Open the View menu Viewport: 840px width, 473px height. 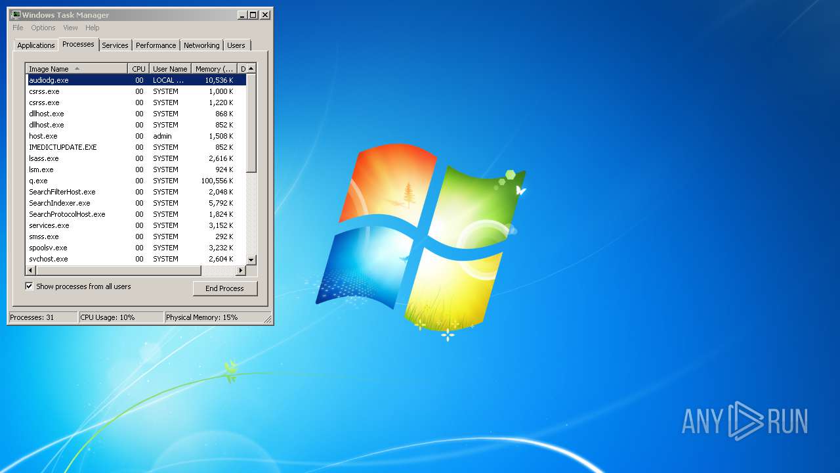[x=70, y=28]
